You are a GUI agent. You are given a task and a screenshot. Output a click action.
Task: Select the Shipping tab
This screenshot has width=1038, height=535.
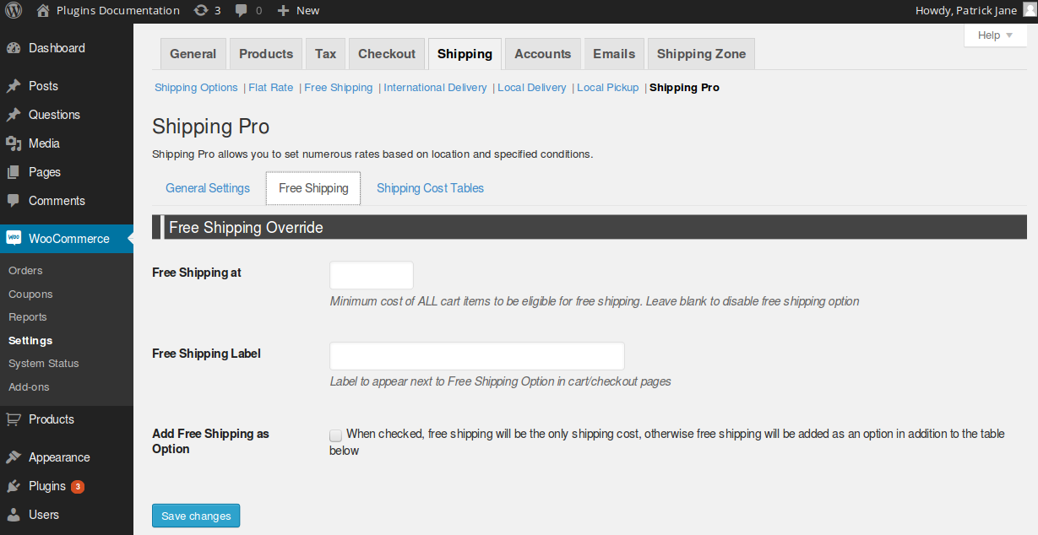tap(465, 53)
